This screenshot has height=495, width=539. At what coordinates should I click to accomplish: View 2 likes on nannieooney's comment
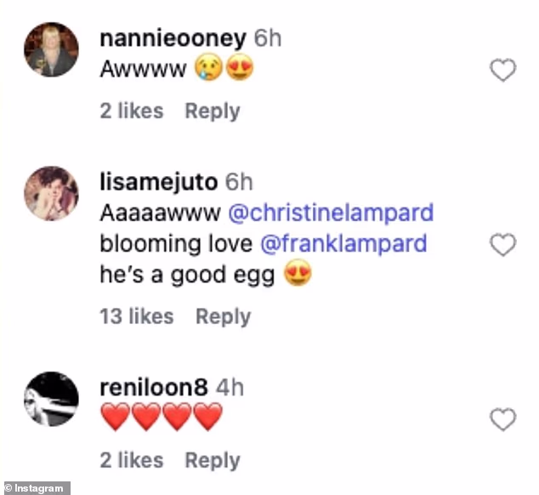click(x=131, y=111)
